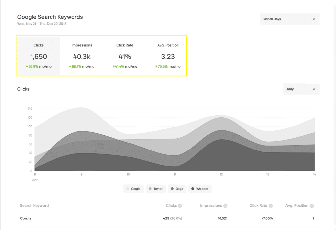
Task: Click the Corgis legend color dot
Action: point(128,189)
